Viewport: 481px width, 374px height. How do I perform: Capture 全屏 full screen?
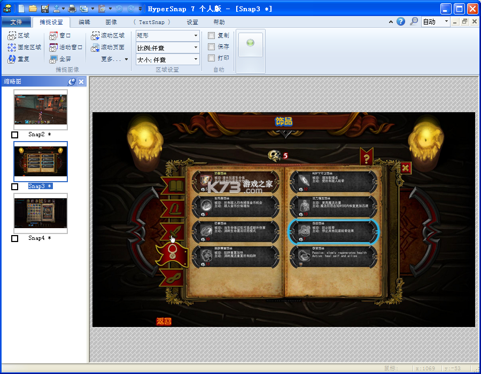click(60, 59)
